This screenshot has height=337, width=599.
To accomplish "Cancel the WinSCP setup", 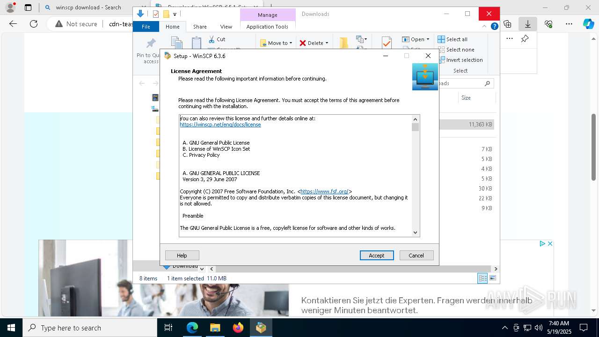I will [416, 255].
